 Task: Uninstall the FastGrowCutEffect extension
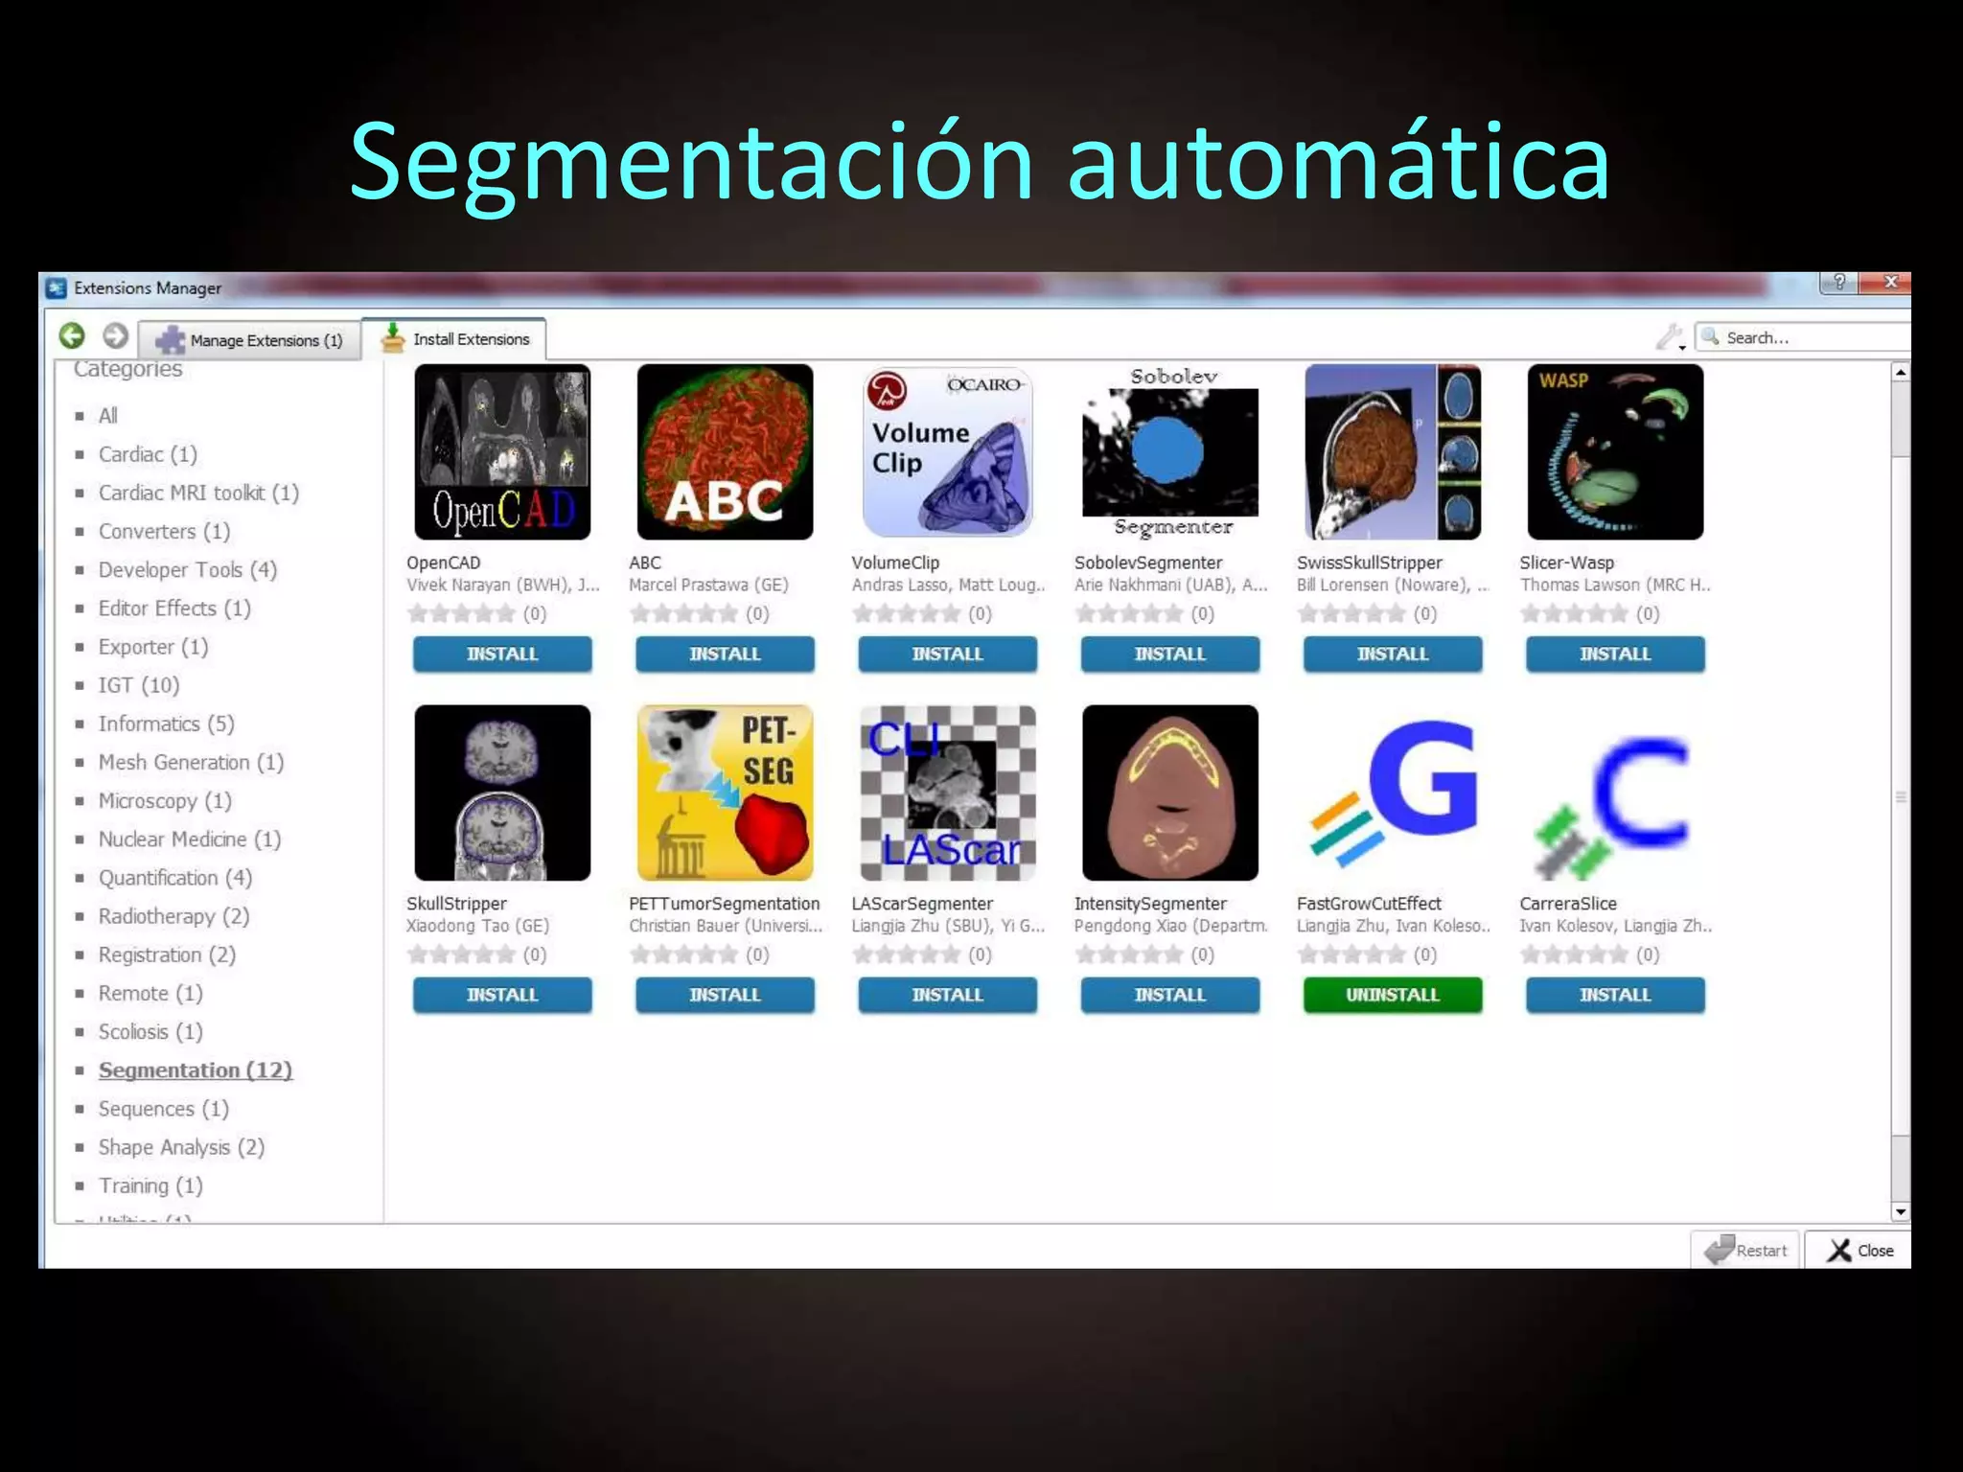click(x=1393, y=995)
